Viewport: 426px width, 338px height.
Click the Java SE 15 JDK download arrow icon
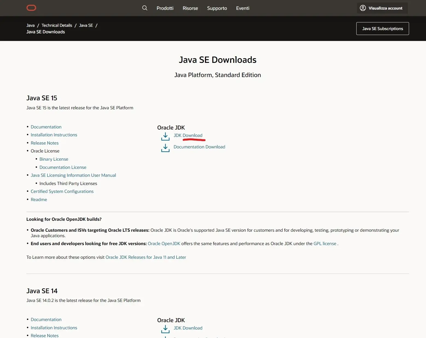point(165,136)
